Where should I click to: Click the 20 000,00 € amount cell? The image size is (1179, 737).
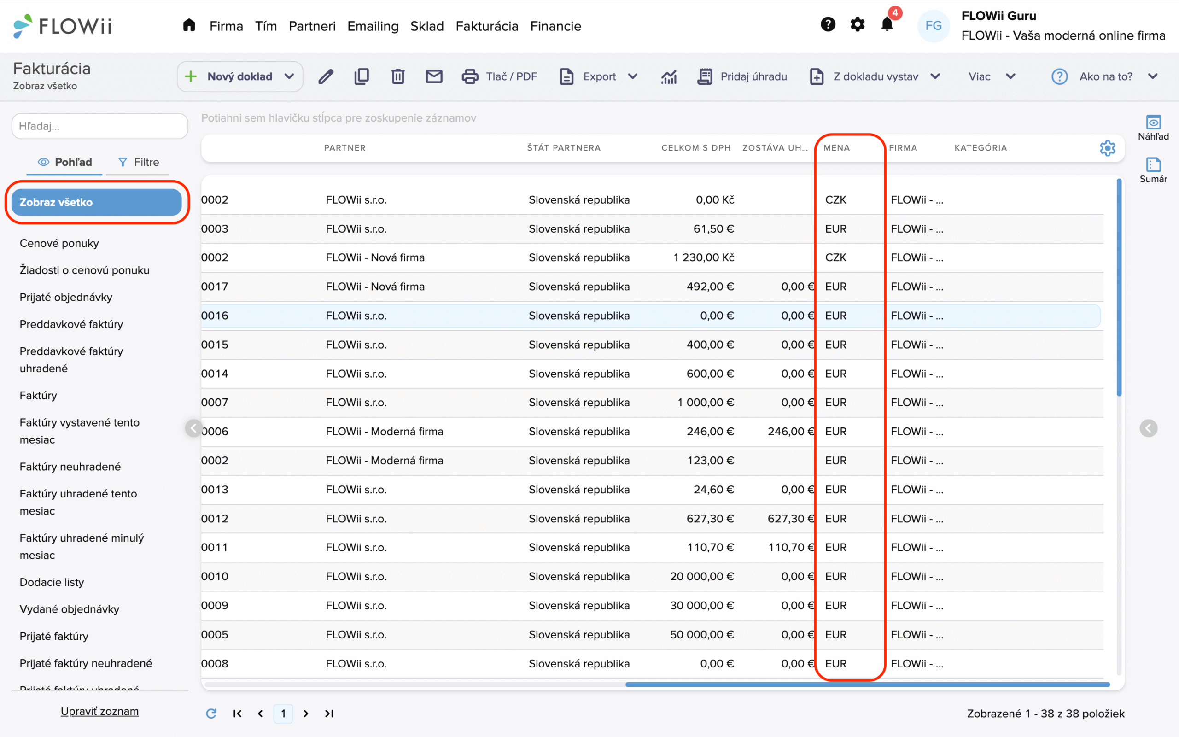click(701, 577)
